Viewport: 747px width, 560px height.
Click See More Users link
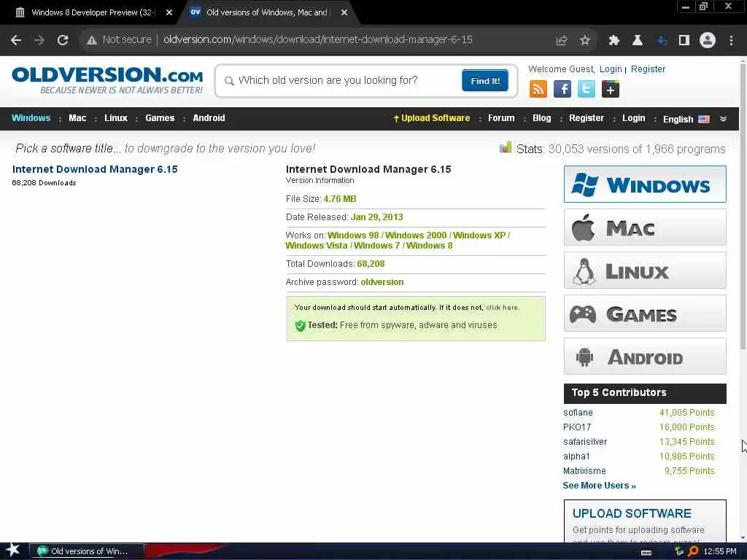pyautogui.click(x=600, y=485)
